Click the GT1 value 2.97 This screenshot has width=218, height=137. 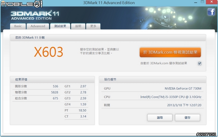click(83, 86)
